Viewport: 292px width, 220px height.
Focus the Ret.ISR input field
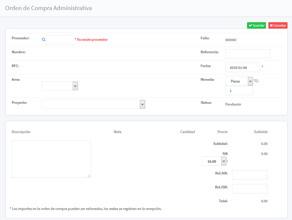pyautogui.click(x=249, y=189)
